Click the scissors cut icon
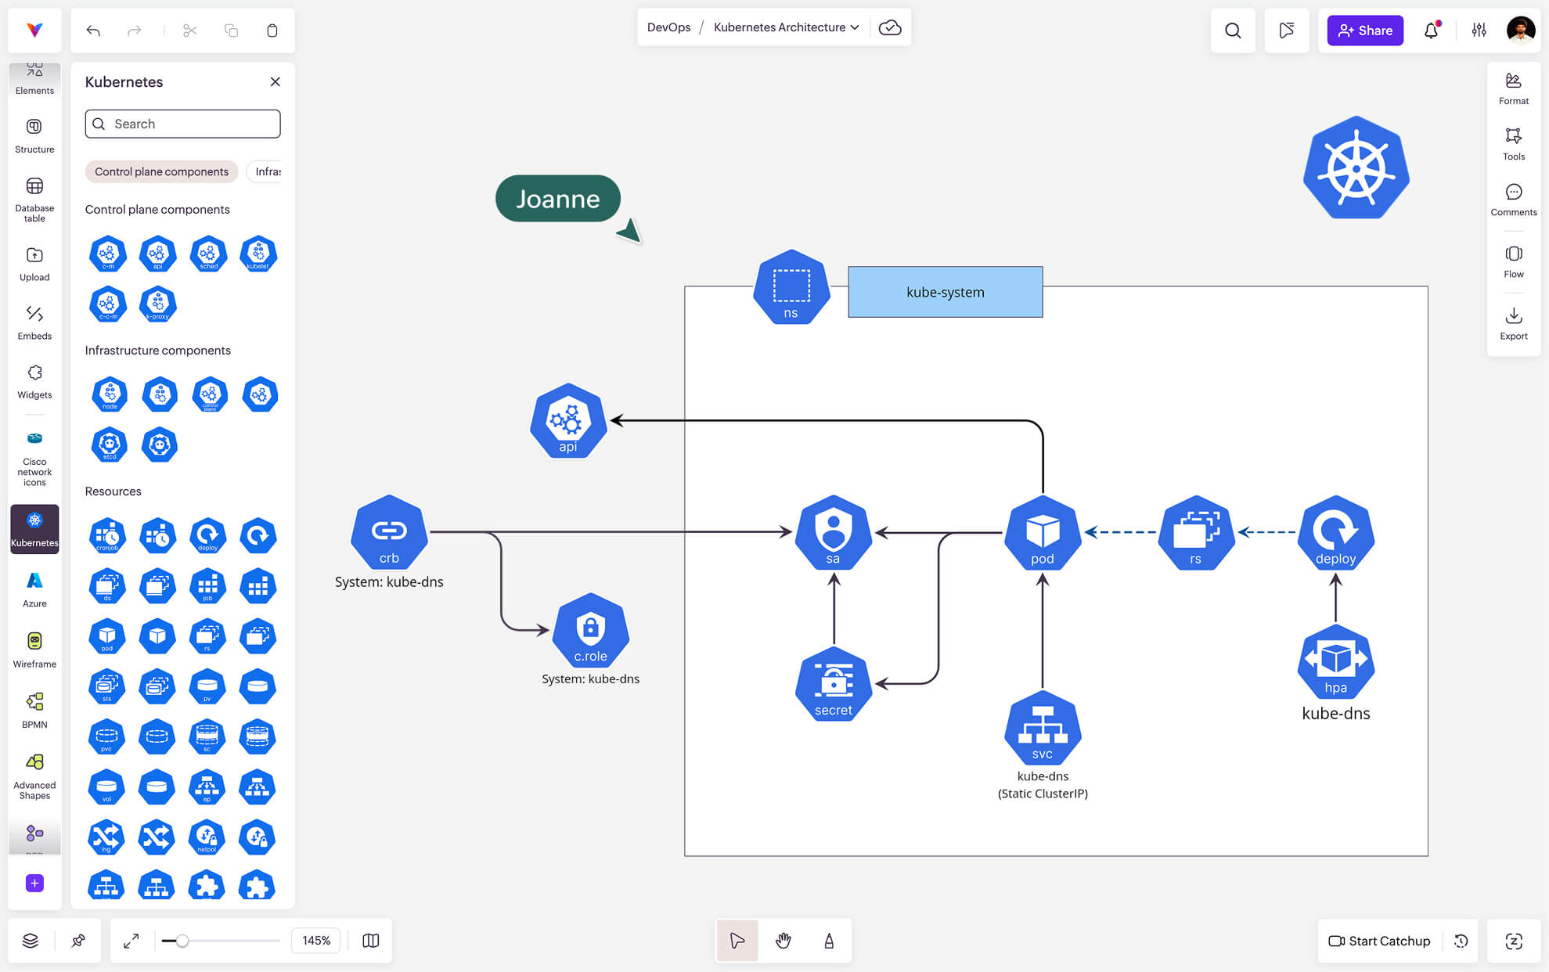The width and height of the screenshot is (1549, 972). pyautogui.click(x=189, y=31)
